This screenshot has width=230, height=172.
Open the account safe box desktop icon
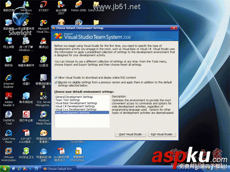(26, 98)
